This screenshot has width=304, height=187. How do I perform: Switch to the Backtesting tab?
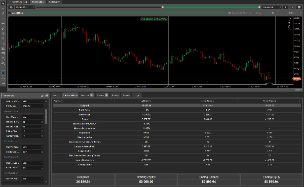[x=38, y=2]
